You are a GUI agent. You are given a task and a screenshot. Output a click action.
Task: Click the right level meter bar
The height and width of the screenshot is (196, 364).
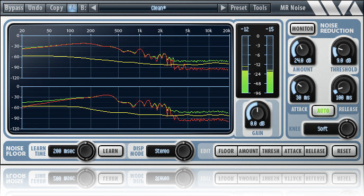tap(270, 64)
